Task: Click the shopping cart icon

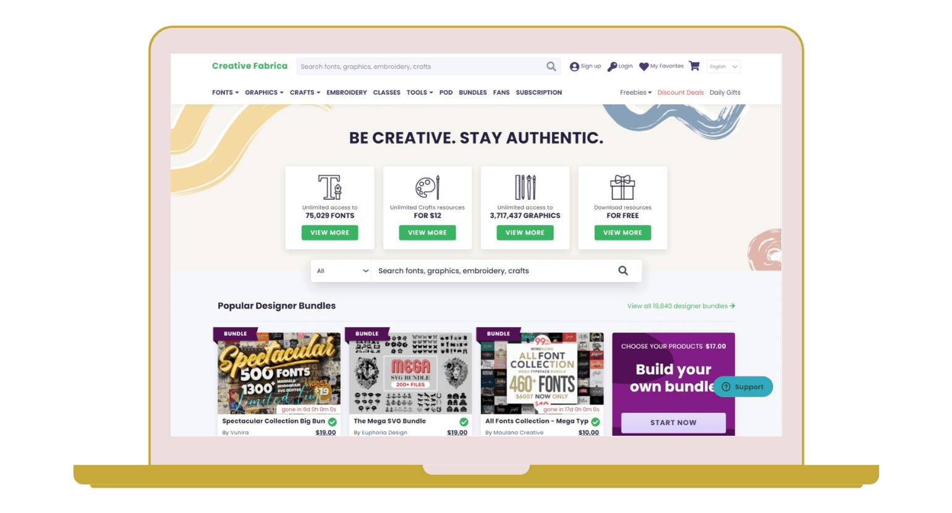Action: click(694, 66)
